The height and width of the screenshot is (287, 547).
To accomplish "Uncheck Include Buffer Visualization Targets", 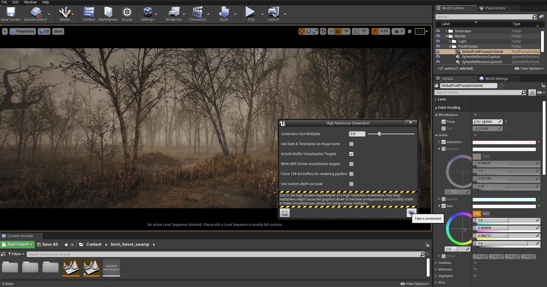I will tap(351, 154).
